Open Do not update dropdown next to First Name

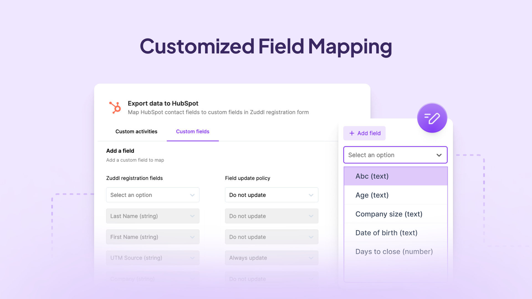click(x=271, y=237)
